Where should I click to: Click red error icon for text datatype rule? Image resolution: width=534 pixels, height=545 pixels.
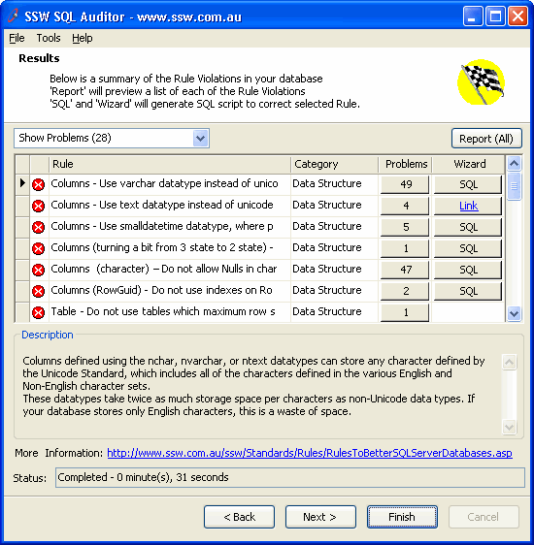[38, 207]
